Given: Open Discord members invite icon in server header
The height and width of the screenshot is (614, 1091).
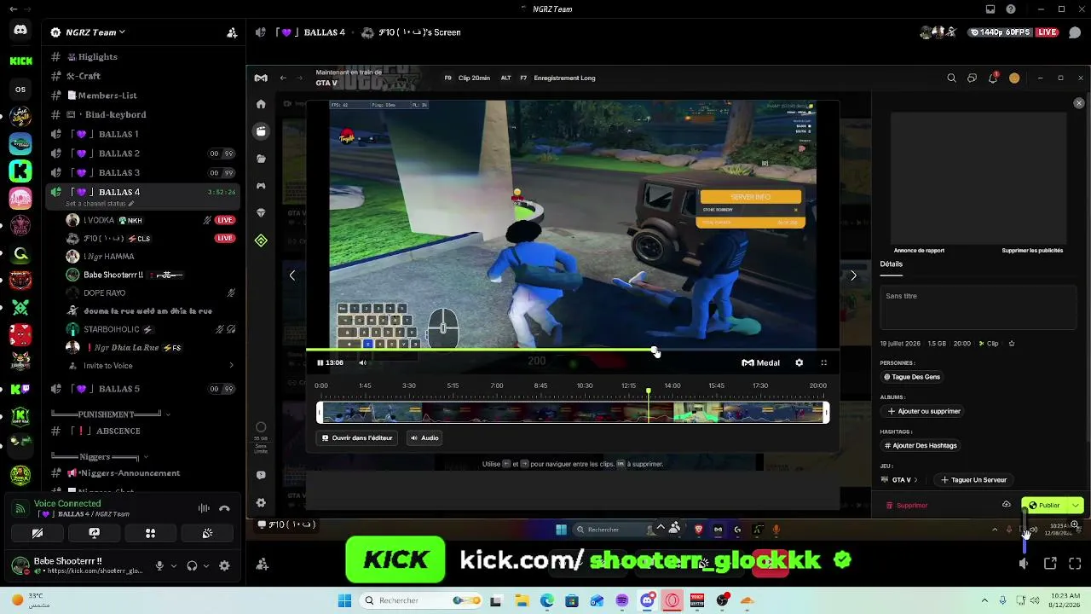Looking at the screenshot, I should [232, 32].
